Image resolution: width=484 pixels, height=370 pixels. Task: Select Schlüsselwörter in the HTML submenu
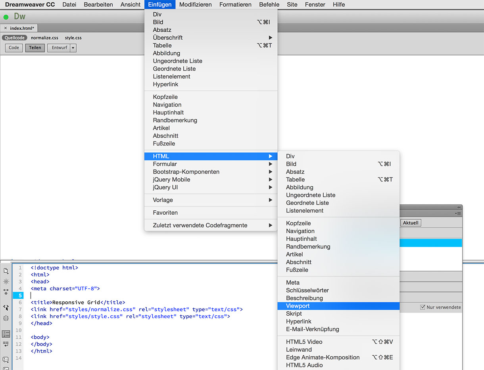coord(338,290)
